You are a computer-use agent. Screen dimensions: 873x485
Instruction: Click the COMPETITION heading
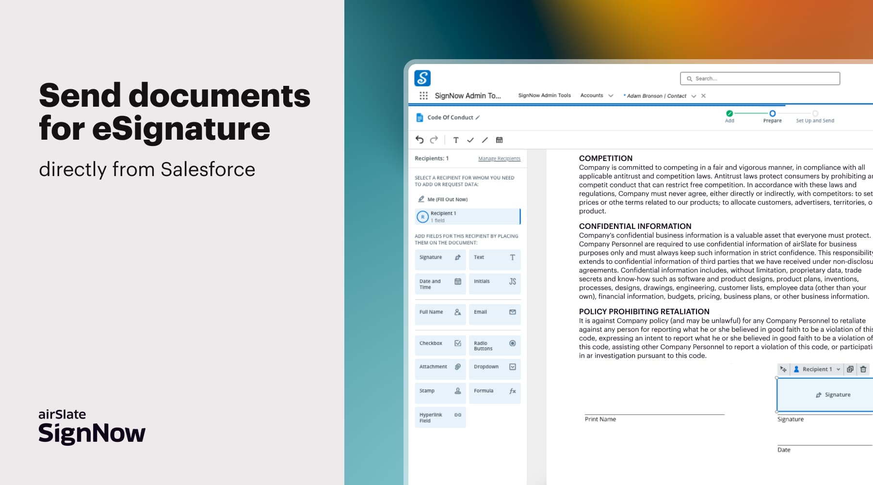(x=606, y=158)
